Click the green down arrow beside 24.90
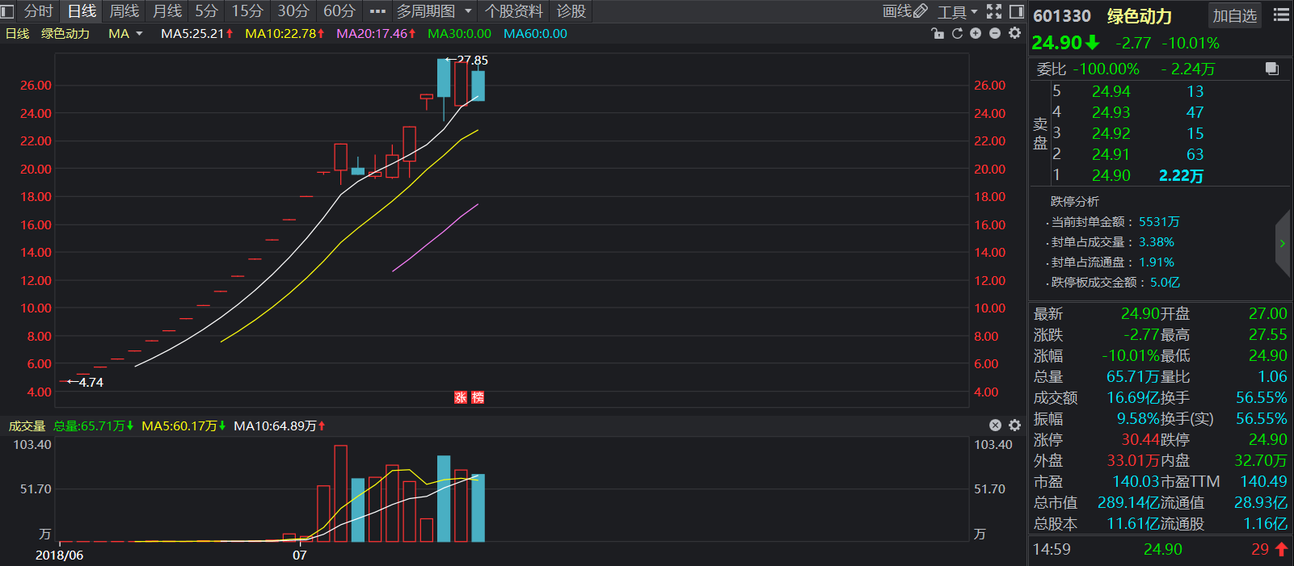The image size is (1294, 566). pos(1093,43)
